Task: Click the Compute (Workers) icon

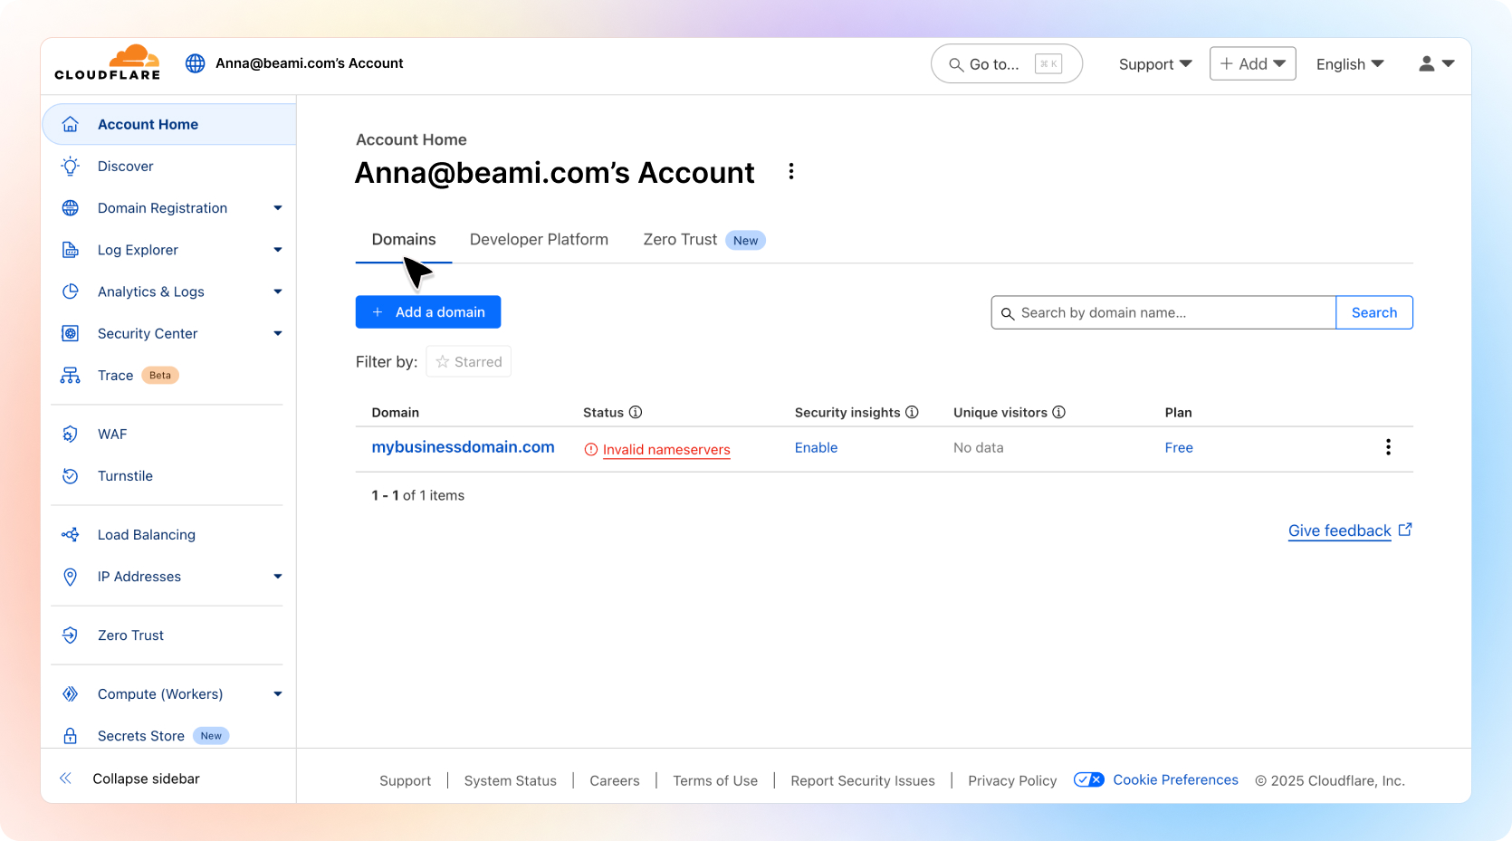Action: pyautogui.click(x=70, y=694)
